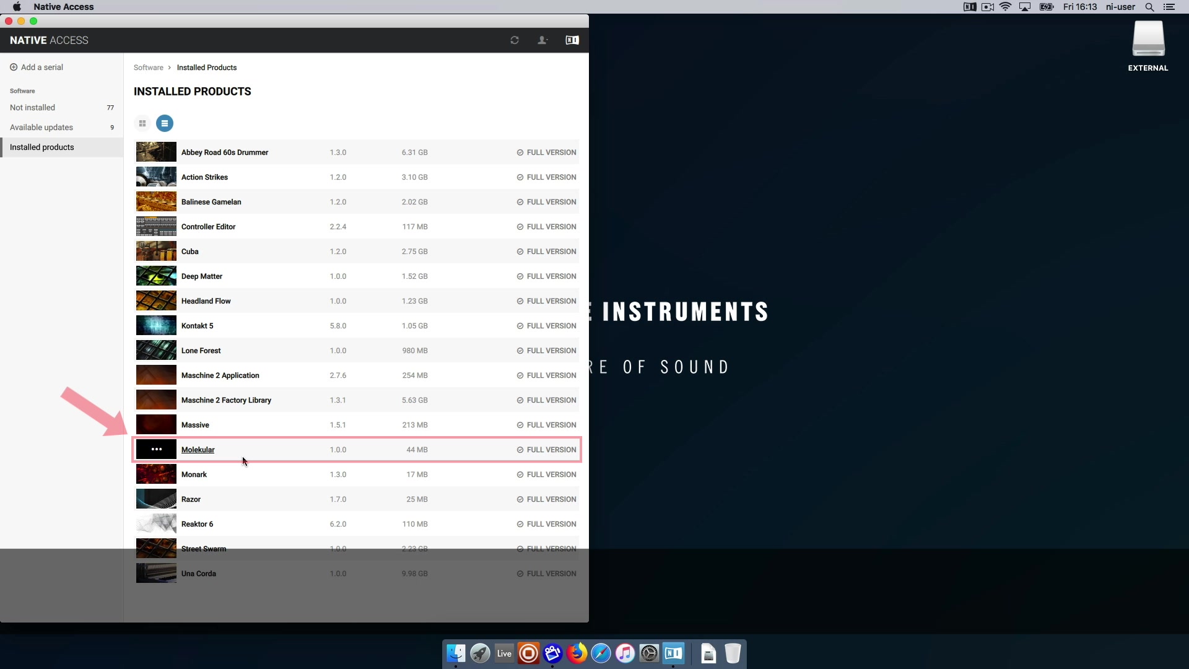
Task: Open the Molekular product link
Action: click(x=198, y=450)
